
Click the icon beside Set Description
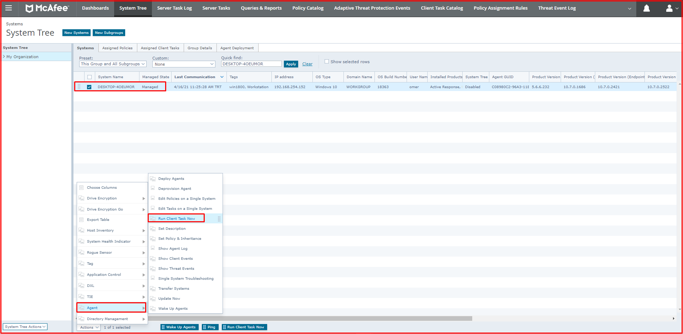pos(153,229)
